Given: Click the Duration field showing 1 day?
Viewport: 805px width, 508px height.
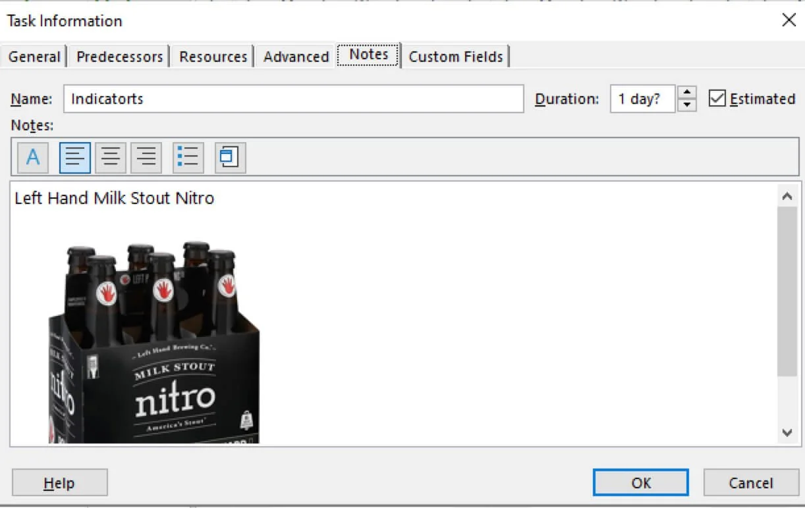Looking at the screenshot, I should point(643,99).
